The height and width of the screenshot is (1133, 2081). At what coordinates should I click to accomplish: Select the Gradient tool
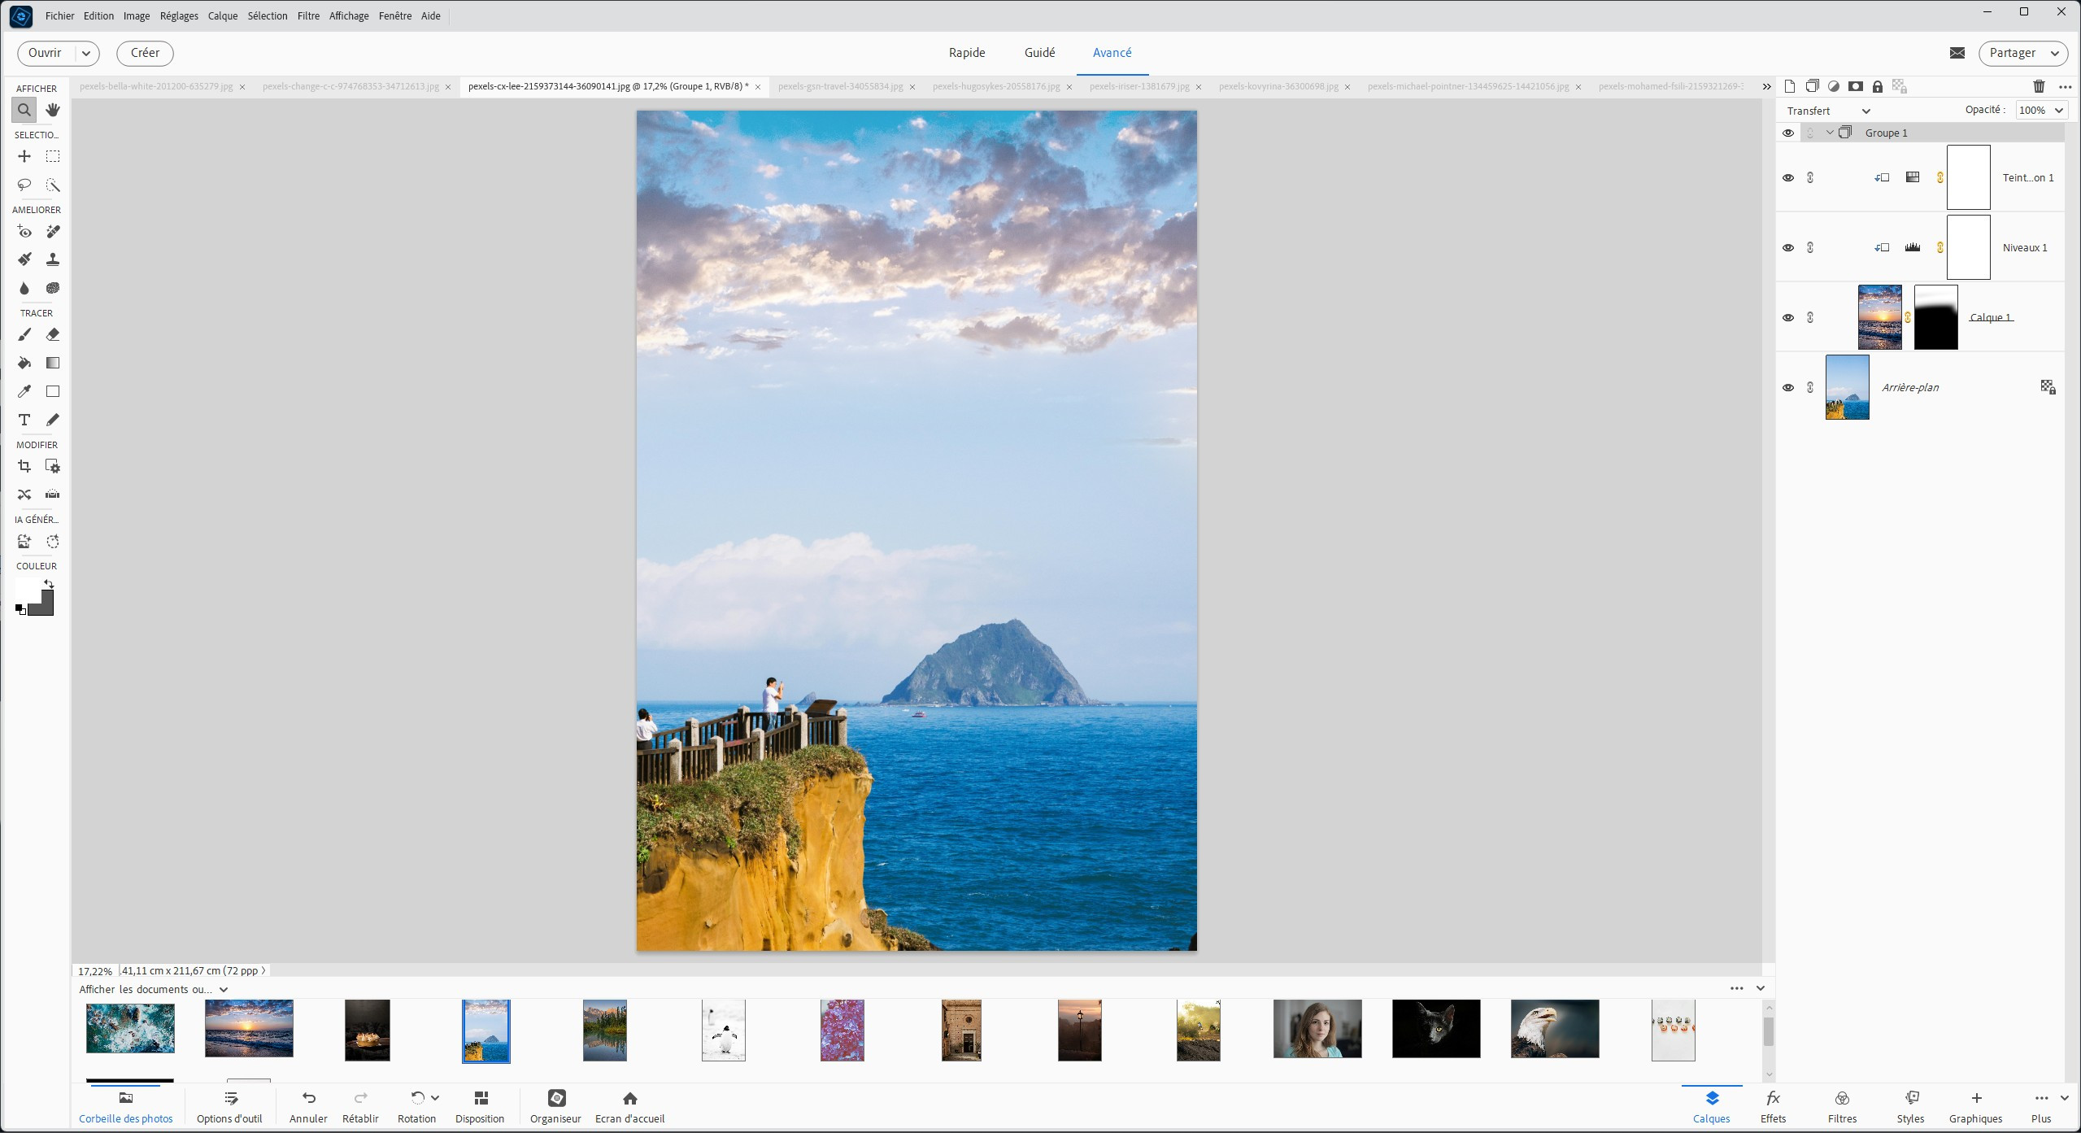point(53,363)
